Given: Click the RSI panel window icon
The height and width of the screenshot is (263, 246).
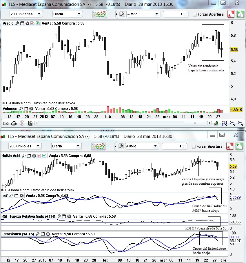Looking at the screenshot, I should (x=64, y=216).
